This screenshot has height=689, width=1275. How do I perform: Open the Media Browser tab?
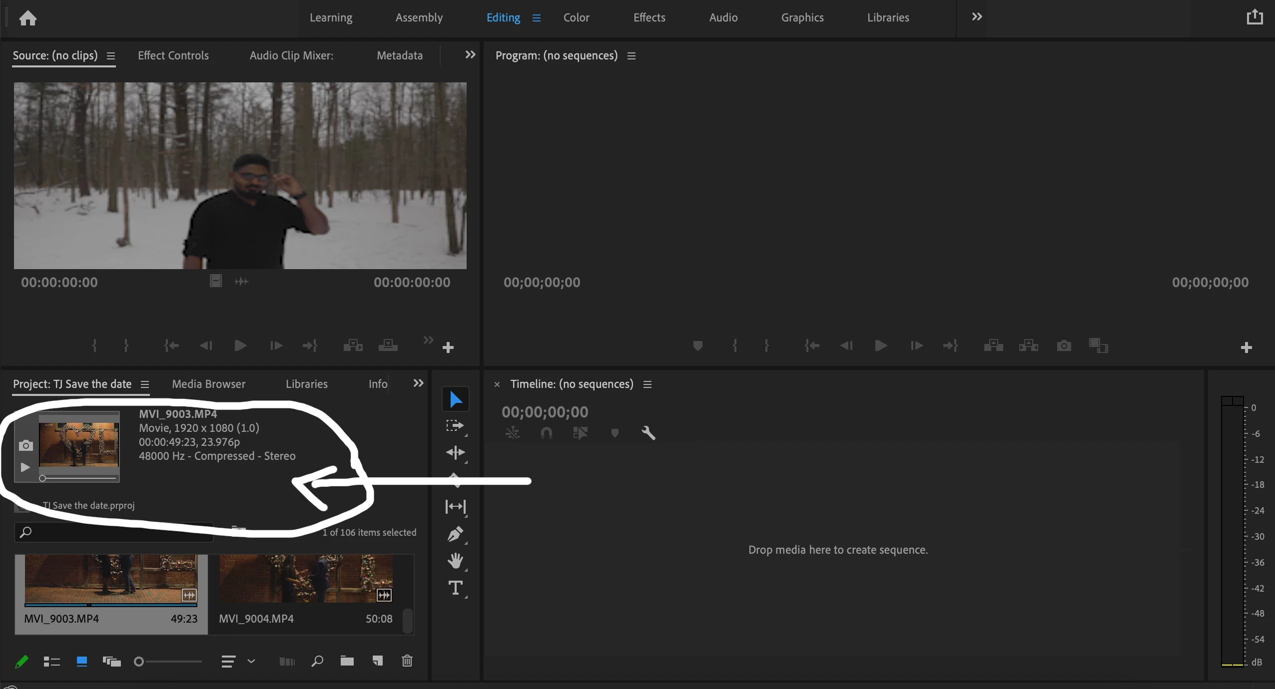coord(208,384)
